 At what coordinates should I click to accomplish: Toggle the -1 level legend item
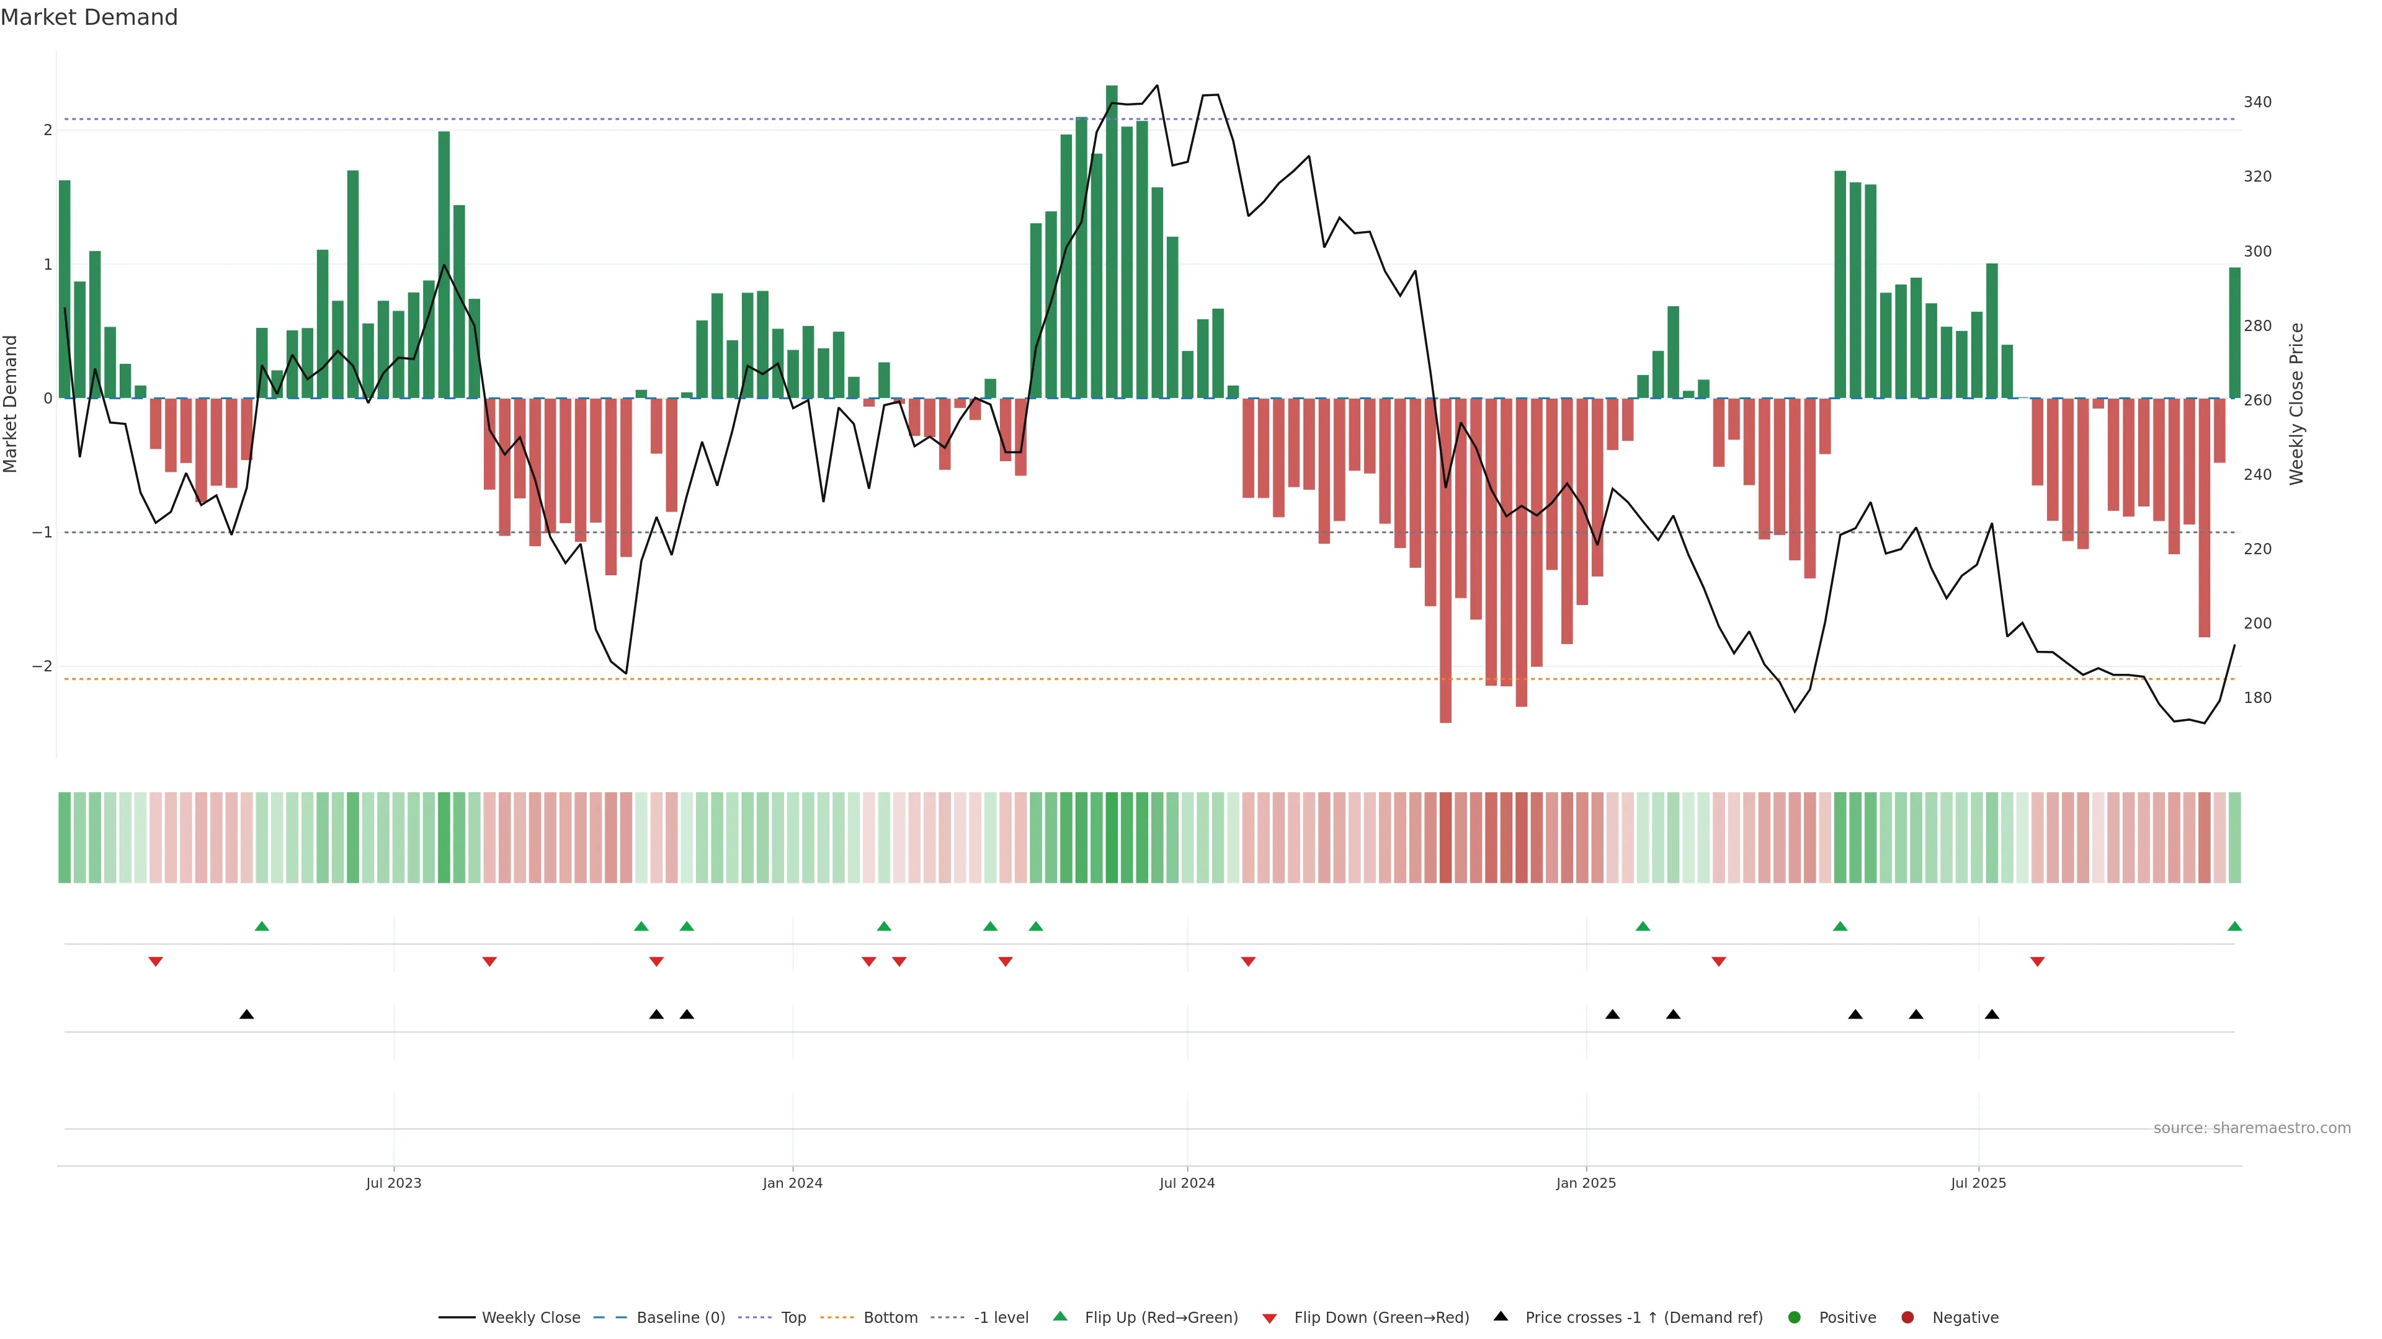point(1001,1318)
